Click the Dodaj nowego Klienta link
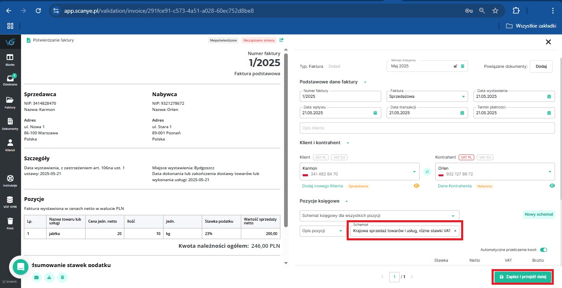 pyautogui.click(x=322, y=186)
